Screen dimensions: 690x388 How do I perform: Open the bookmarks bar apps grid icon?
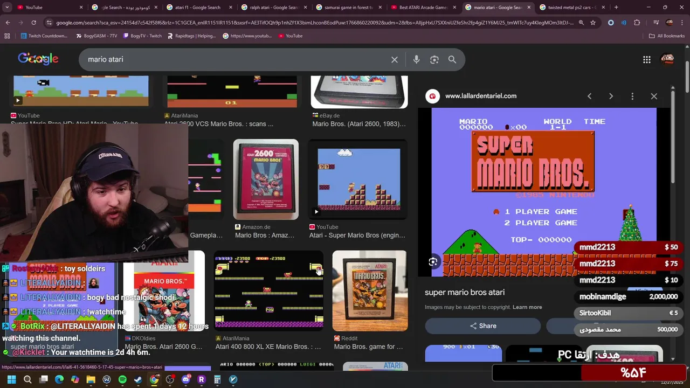pyautogui.click(x=7, y=36)
